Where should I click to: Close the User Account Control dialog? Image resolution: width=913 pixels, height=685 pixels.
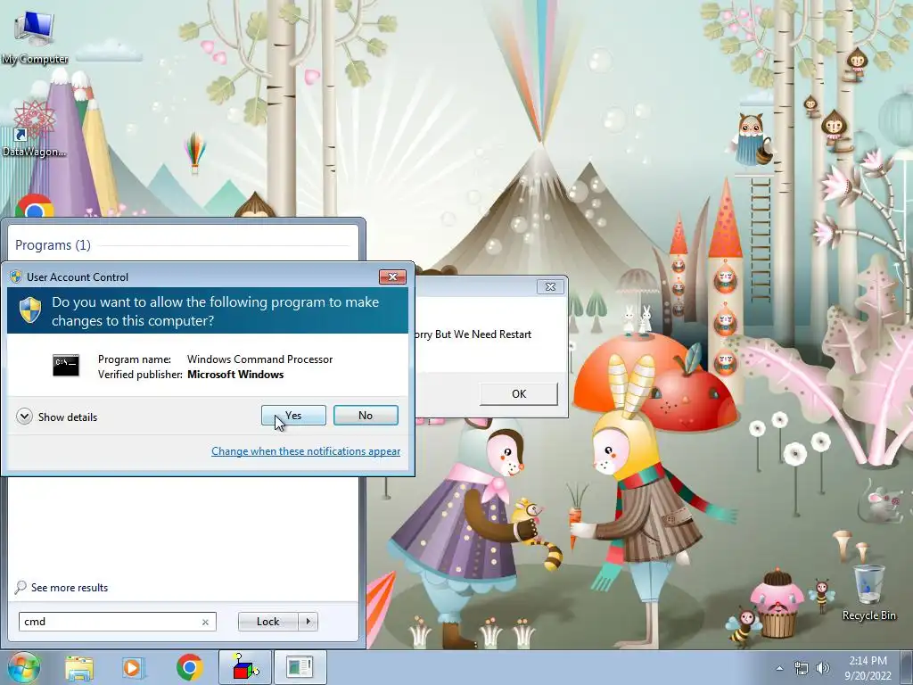click(x=392, y=276)
